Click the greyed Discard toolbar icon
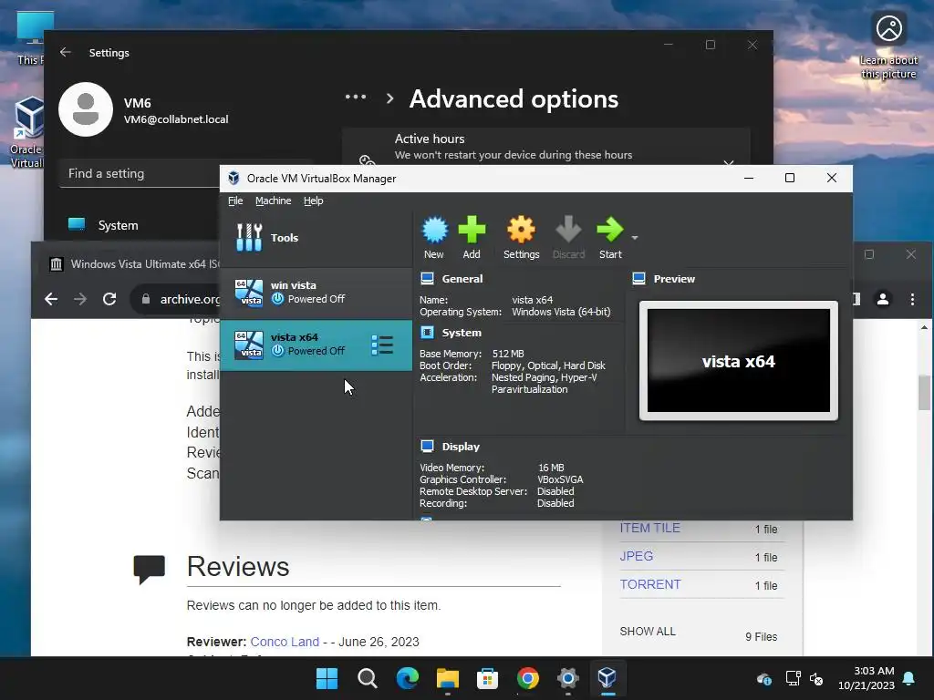Viewport: 934px width, 700px height. coord(568,231)
